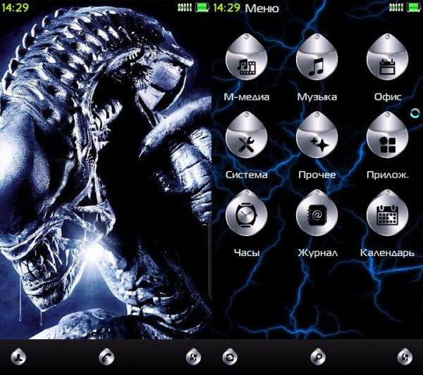Tap the Календарь label

[x=387, y=253]
